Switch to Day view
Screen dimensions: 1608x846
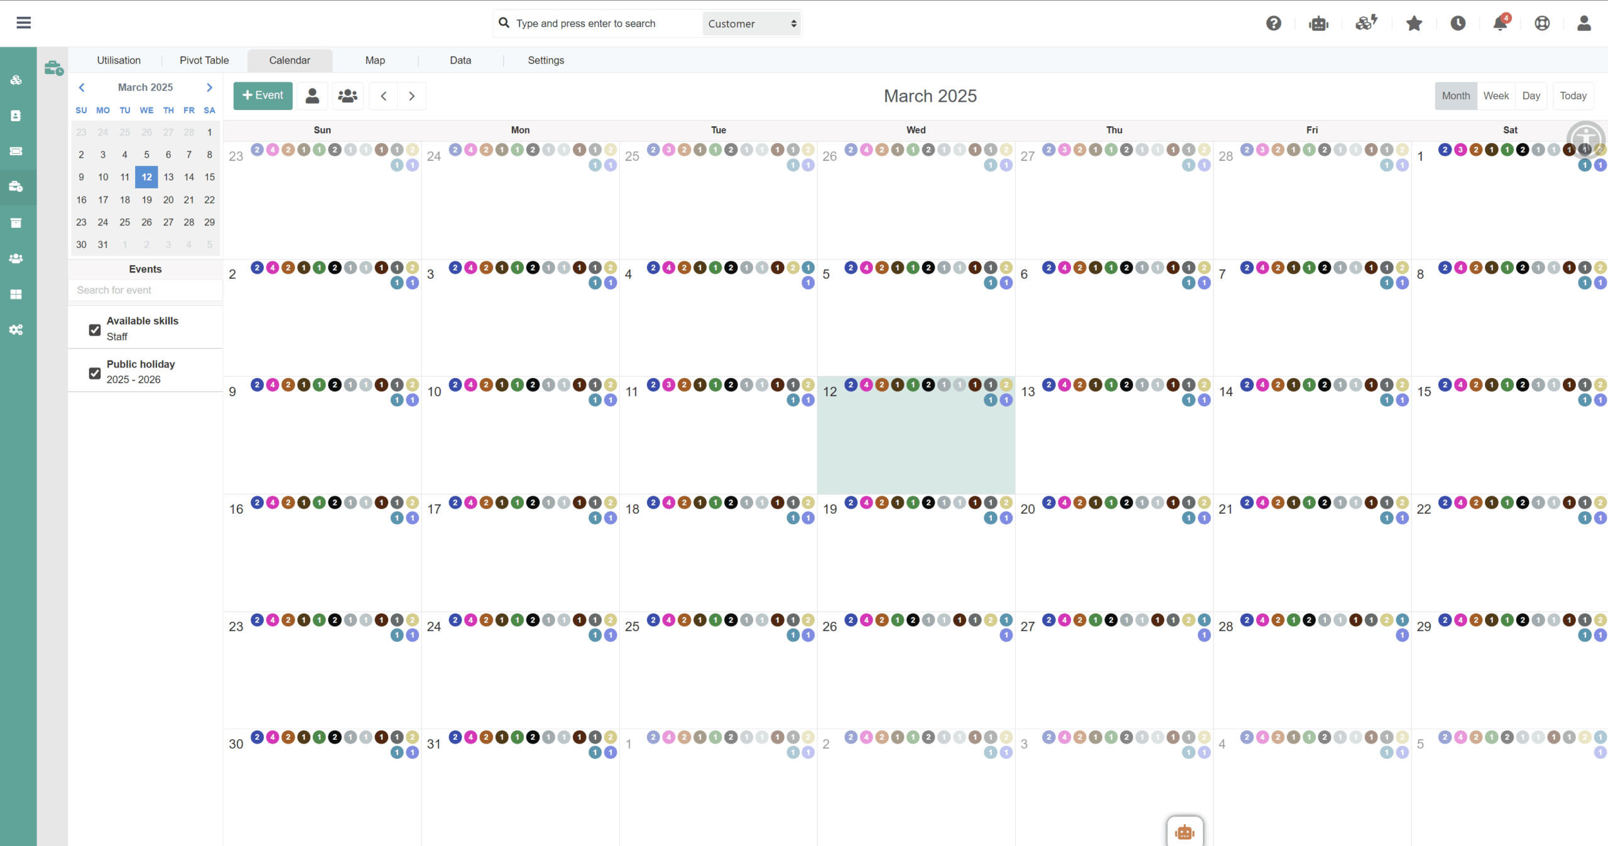coord(1531,95)
